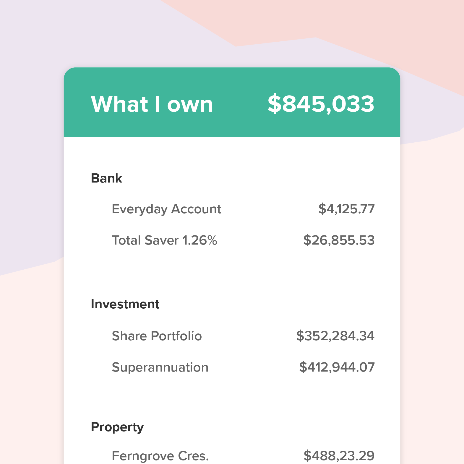
Task: Click the divider below the Bank section
Action: coord(232,275)
